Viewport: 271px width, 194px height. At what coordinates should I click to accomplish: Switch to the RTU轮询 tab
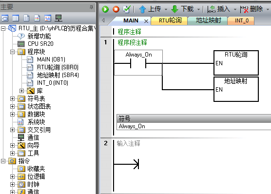pos(170,20)
